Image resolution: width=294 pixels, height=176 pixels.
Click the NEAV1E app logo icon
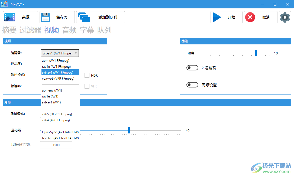click(4, 4)
